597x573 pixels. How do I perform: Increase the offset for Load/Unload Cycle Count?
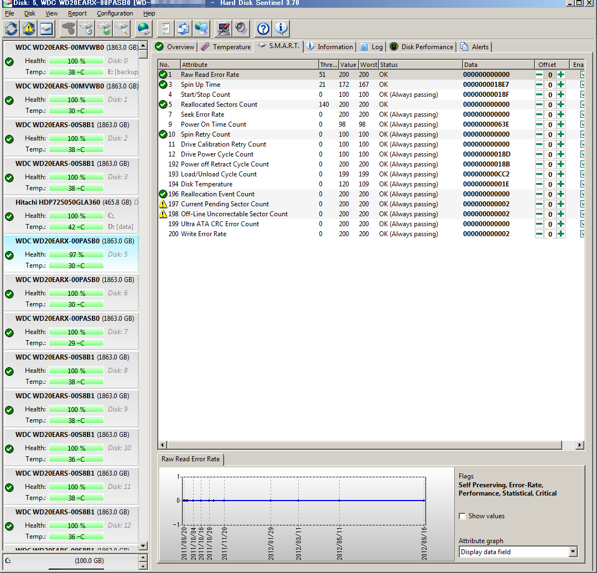pyautogui.click(x=560, y=174)
